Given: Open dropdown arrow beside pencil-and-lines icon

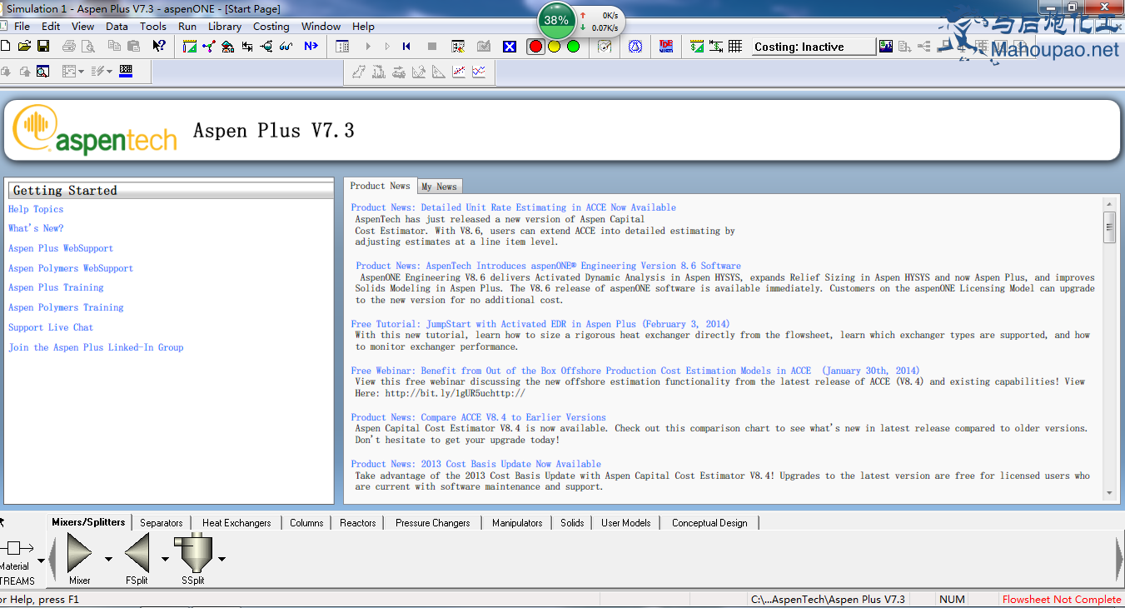Looking at the screenshot, I should 109,72.
